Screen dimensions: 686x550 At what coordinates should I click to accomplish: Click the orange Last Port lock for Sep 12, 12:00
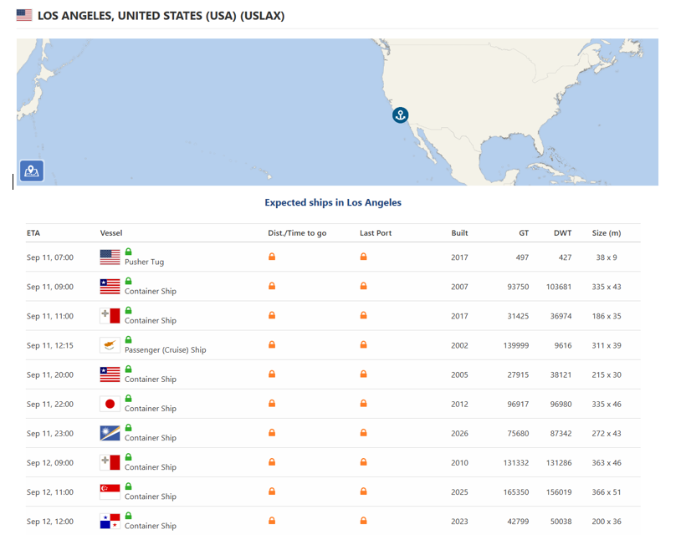[363, 520]
